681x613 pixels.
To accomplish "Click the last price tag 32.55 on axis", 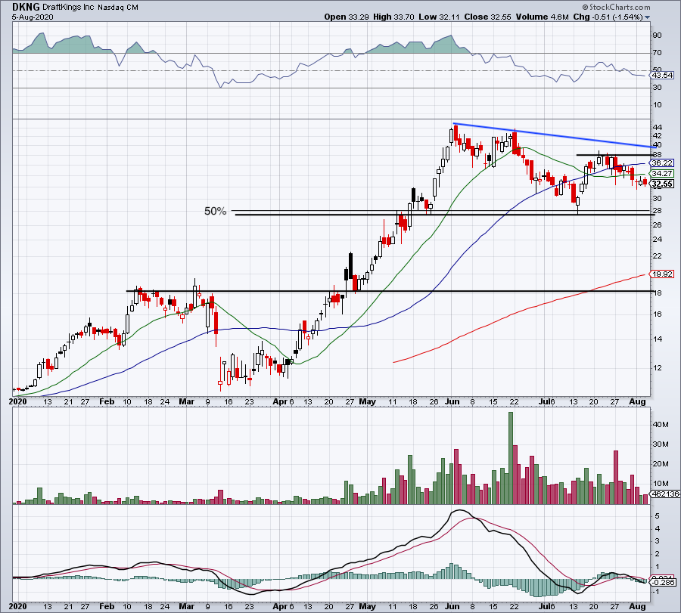I will click(x=662, y=184).
